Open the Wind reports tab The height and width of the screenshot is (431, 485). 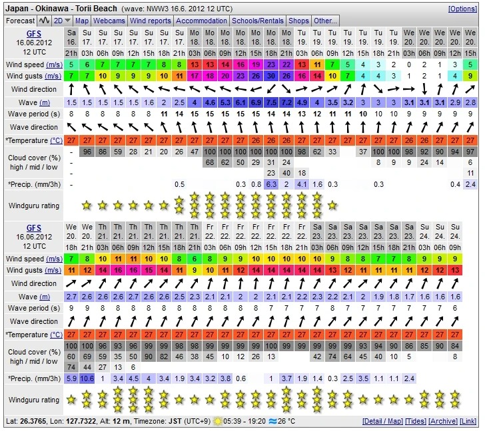tap(151, 21)
